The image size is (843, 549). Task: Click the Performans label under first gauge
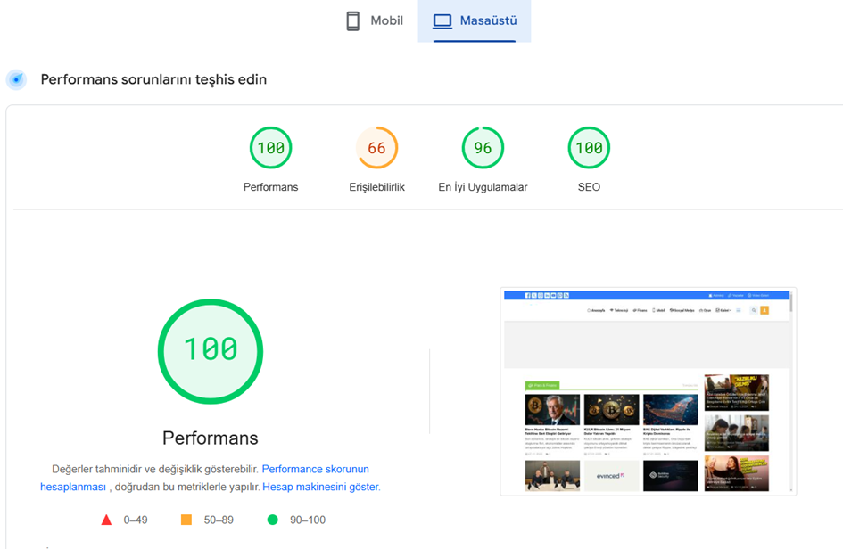(x=270, y=187)
